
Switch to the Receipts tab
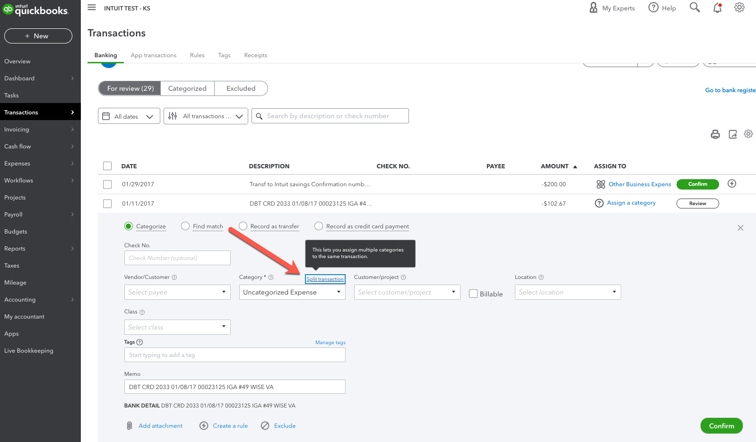click(x=256, y=55)
